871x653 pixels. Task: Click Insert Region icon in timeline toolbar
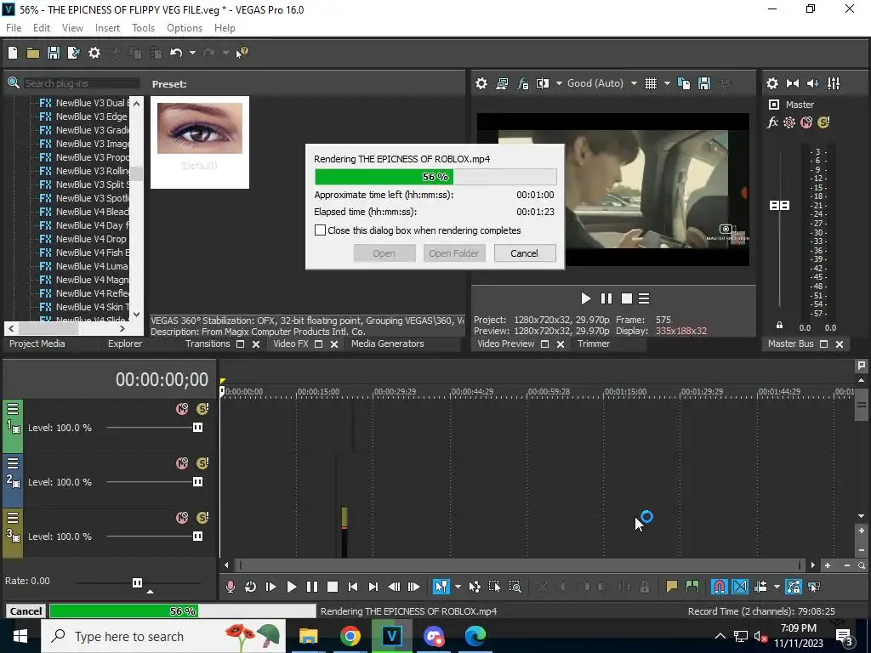(692, 587)
